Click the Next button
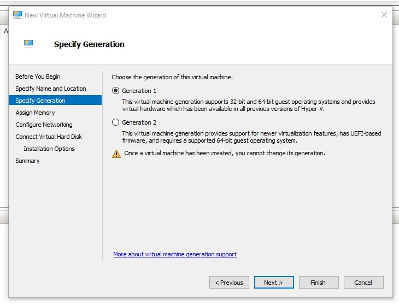This screenshot has width=399, height=305. coord(274,283)
